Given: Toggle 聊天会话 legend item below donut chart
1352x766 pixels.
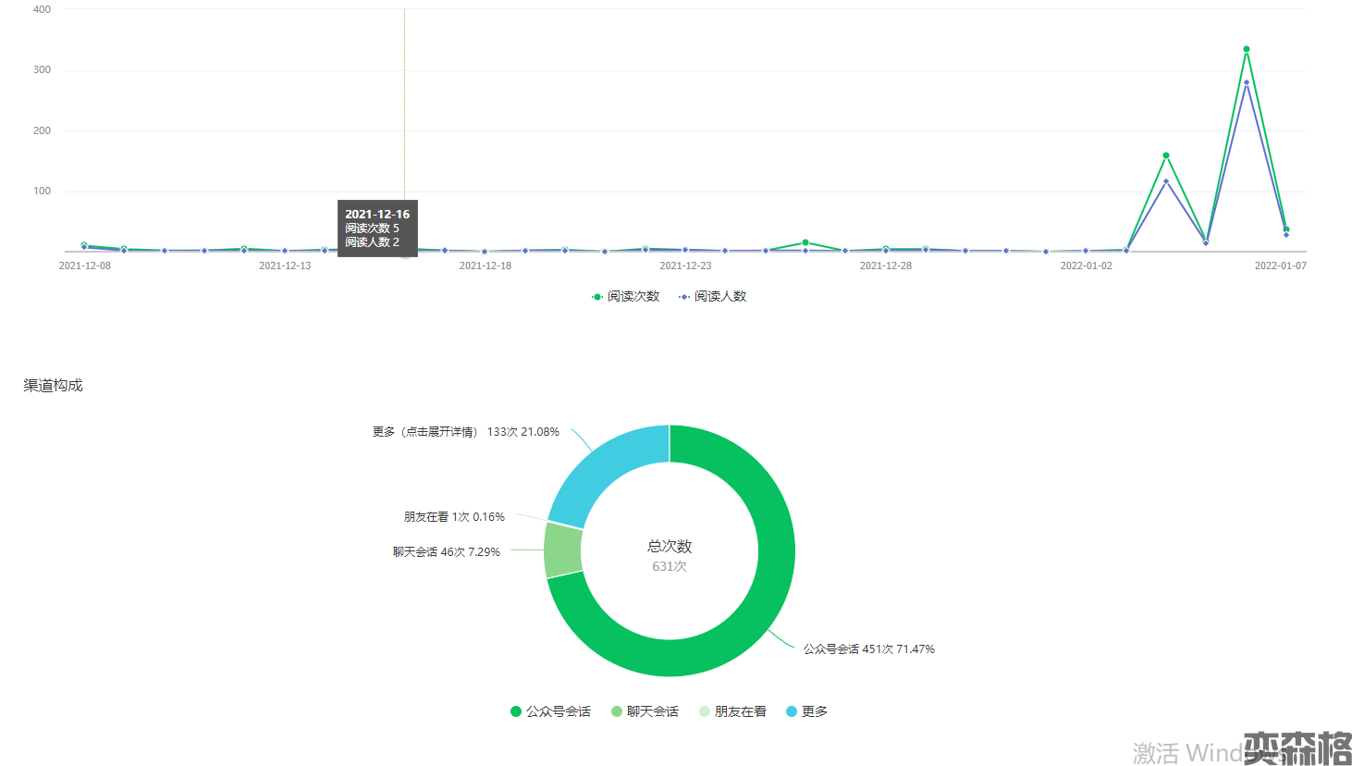Looking at the screenshot, I should click(x=645, y=711).
